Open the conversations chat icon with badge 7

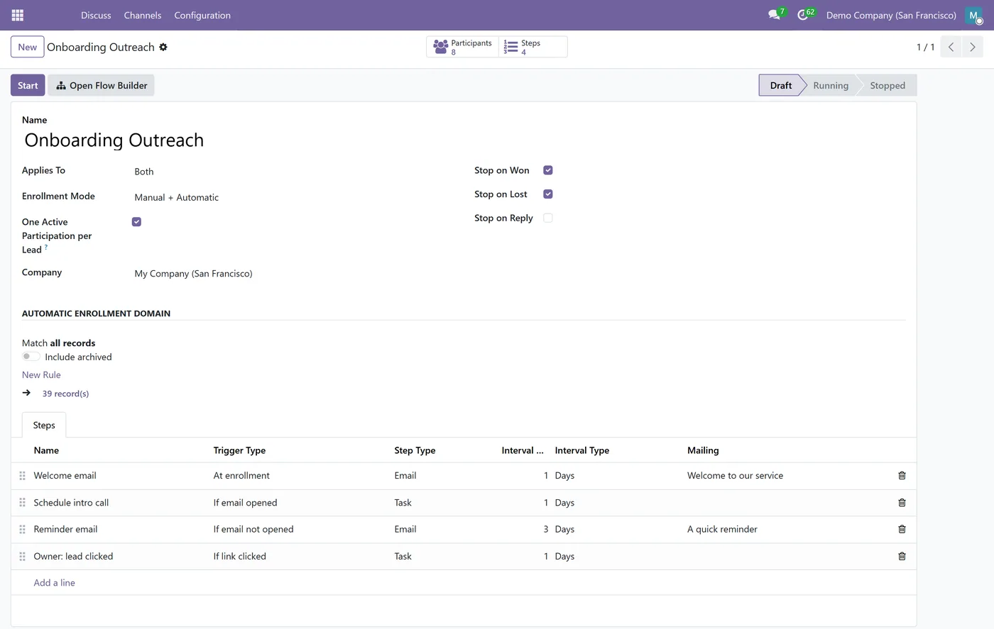tap(775, 15)
